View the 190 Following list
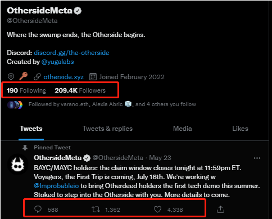Screen dimensions: 272x219 click(x=26, y=90)
